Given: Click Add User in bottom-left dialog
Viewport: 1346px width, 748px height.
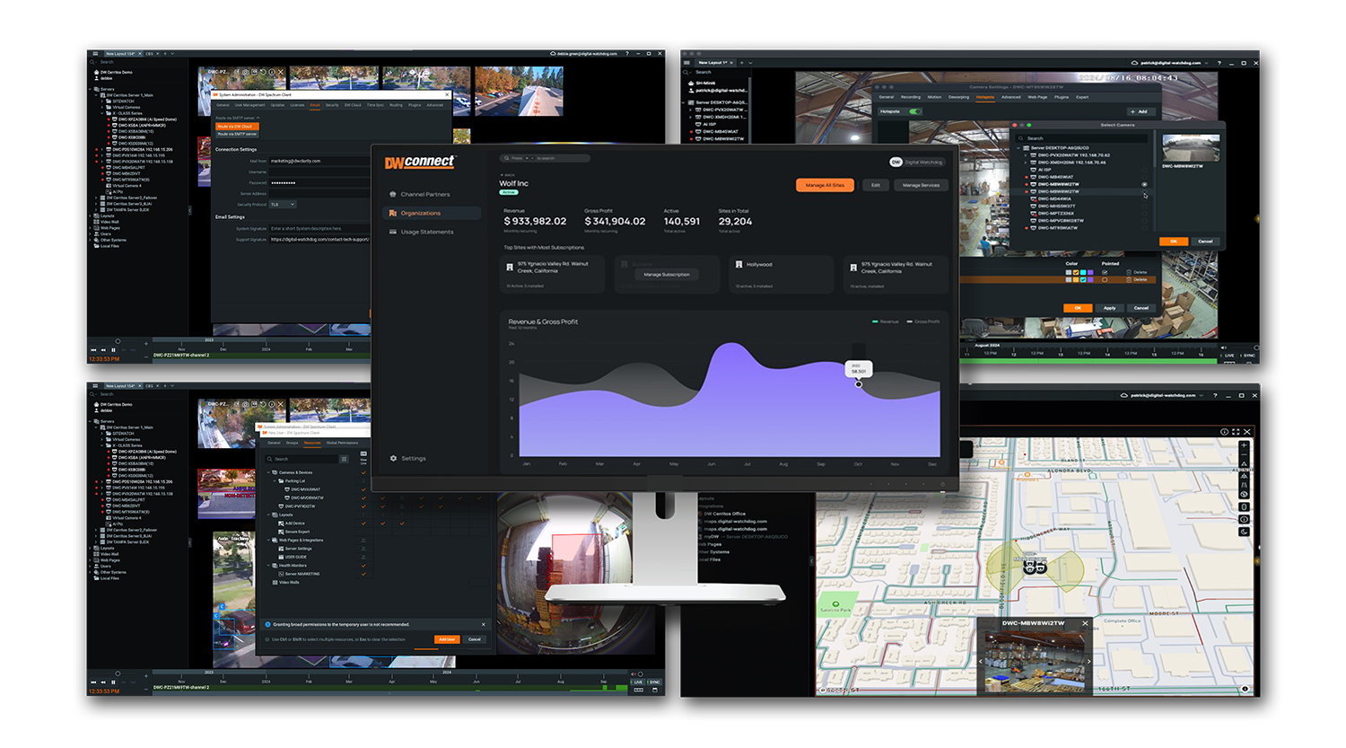Looking at the screenshot, I should coord(447,639).
